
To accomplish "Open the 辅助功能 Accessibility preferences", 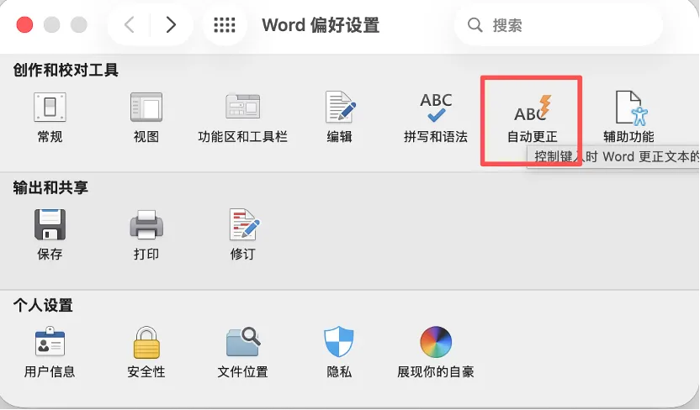I will (628, 118).
